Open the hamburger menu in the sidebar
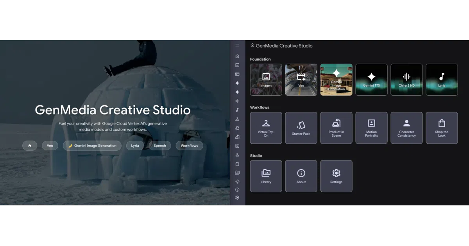Viewport: 469px width, 246px height. point(237,45)
